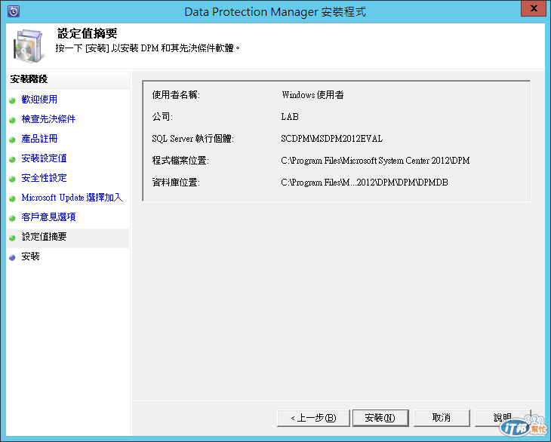Click the Windows 使用者 value
551x442 pixels.
312,95
